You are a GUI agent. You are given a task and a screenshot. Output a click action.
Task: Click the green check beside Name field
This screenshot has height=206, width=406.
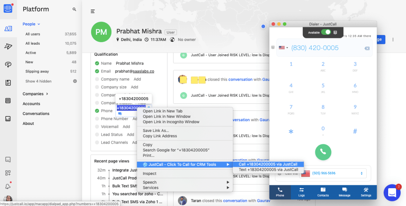click(97, 63)
